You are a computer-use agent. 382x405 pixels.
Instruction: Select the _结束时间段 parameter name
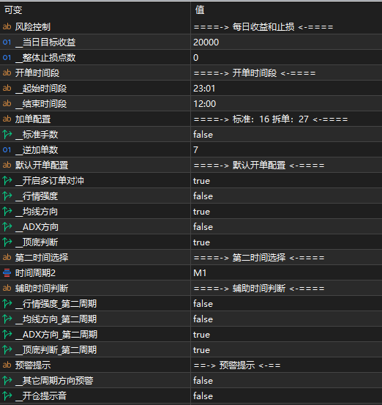(x=41, y=104)
